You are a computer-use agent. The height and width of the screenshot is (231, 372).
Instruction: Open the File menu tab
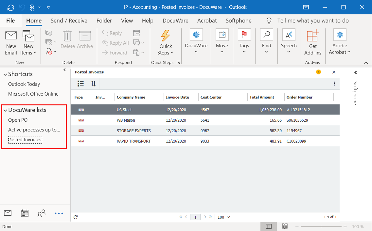[10, 21]
